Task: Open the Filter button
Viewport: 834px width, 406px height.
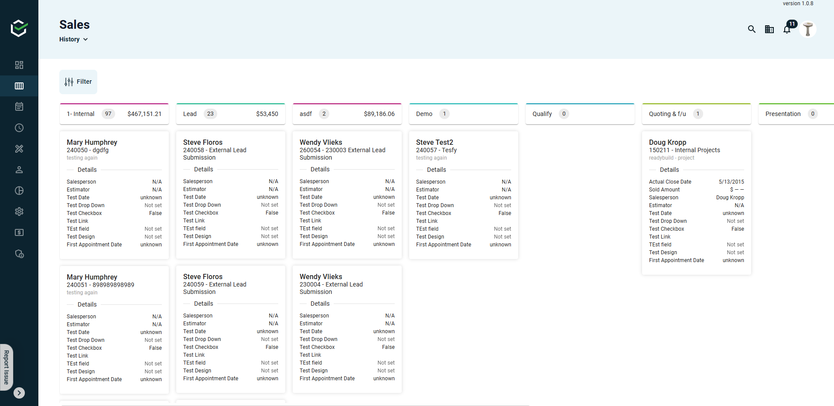Action: point(79,82)
